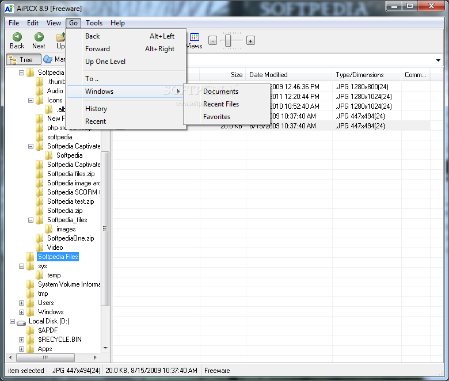
Task: Click the Local Disk (D:) drive icon
Action: click(x=21, y=322)
